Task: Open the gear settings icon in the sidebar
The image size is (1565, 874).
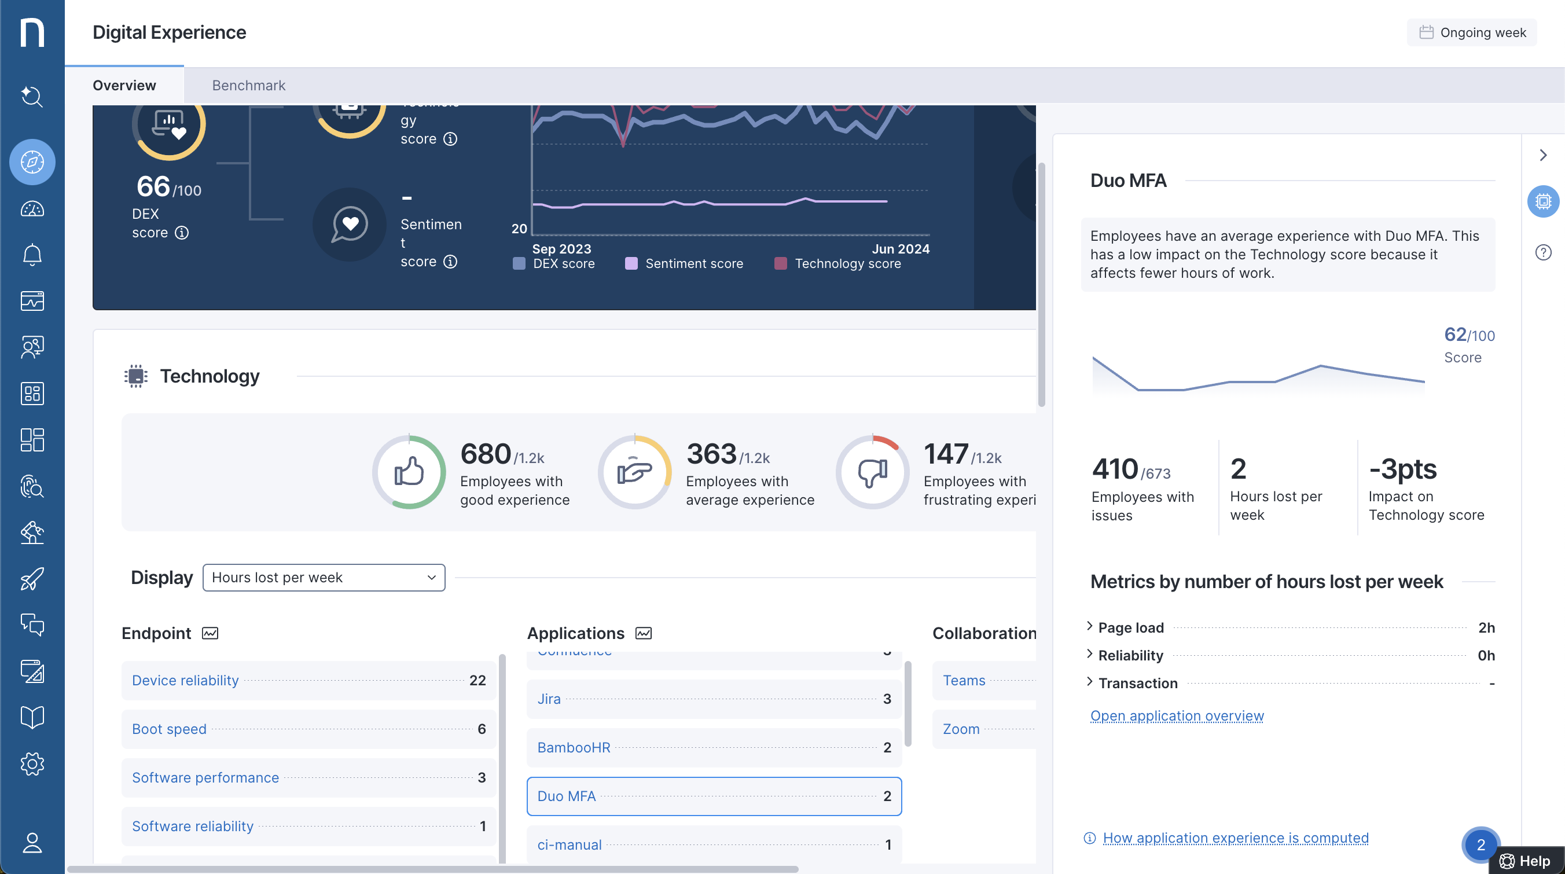Action: click(x=32, y=763)
